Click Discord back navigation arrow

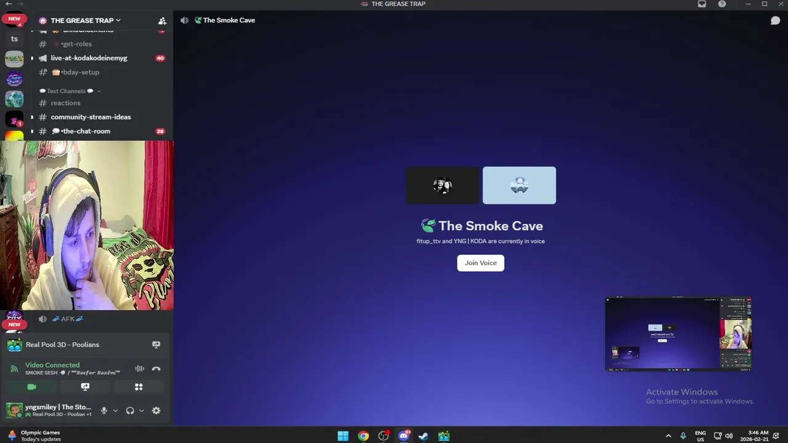click(x=9, y=4)
